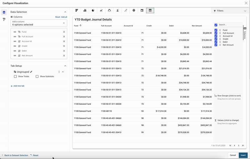Select the column chart visualization
This screenshot has width=250, height=159.
[85, 11]
